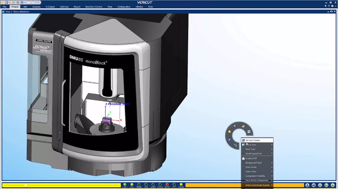338x189 pixels.
Task: Play simulation to end
Action: [x=333, y=185]
